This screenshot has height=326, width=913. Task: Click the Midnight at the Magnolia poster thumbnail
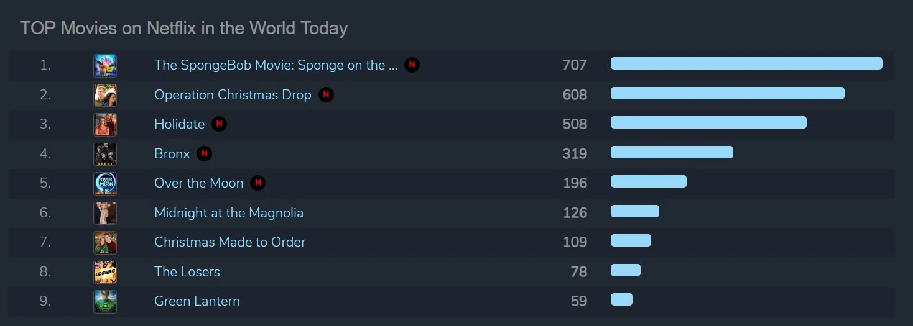click(x=105, y=213)
